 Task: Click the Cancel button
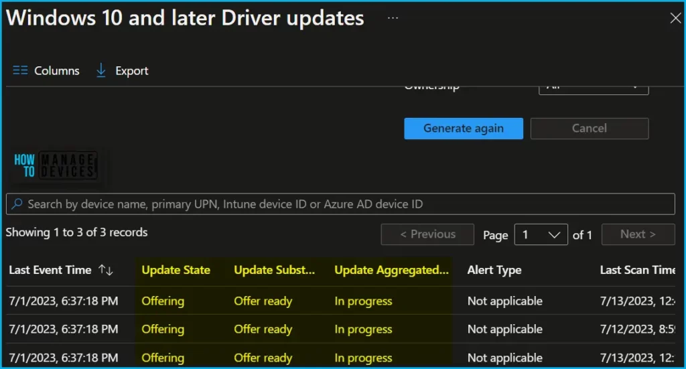click(x=590, y=128)
